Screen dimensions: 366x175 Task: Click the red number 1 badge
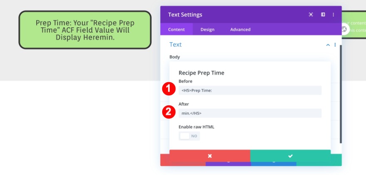point(168,89)
